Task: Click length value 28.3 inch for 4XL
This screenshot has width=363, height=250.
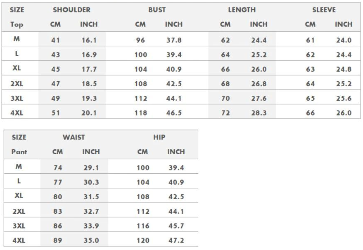Action: click(259, 113)
